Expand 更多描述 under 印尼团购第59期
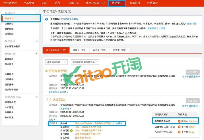204x140 pixels. click(66, 80)
